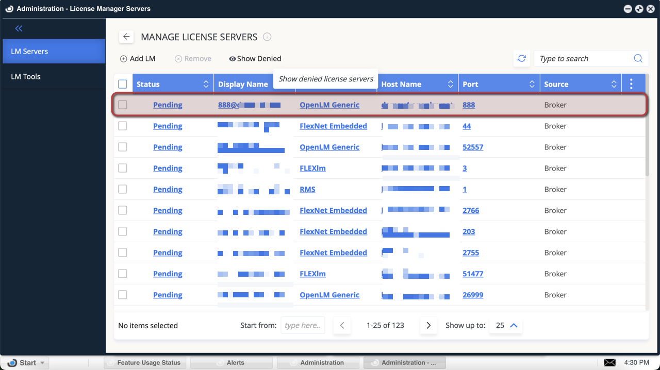The height and width of the screenshot is (370, 660).
Task: Open the three-dot column options menu
Action: pyautogui.click(x=631, y=84)
